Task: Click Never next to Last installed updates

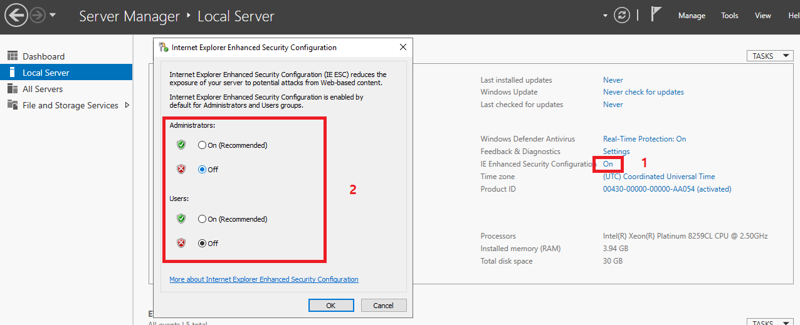Action: point(613,80)
